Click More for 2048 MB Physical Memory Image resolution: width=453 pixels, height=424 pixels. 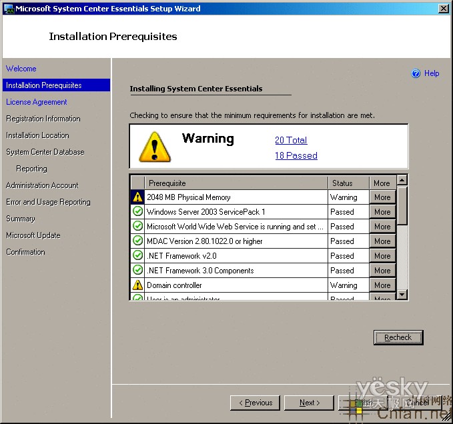click(x=382, y=197)
